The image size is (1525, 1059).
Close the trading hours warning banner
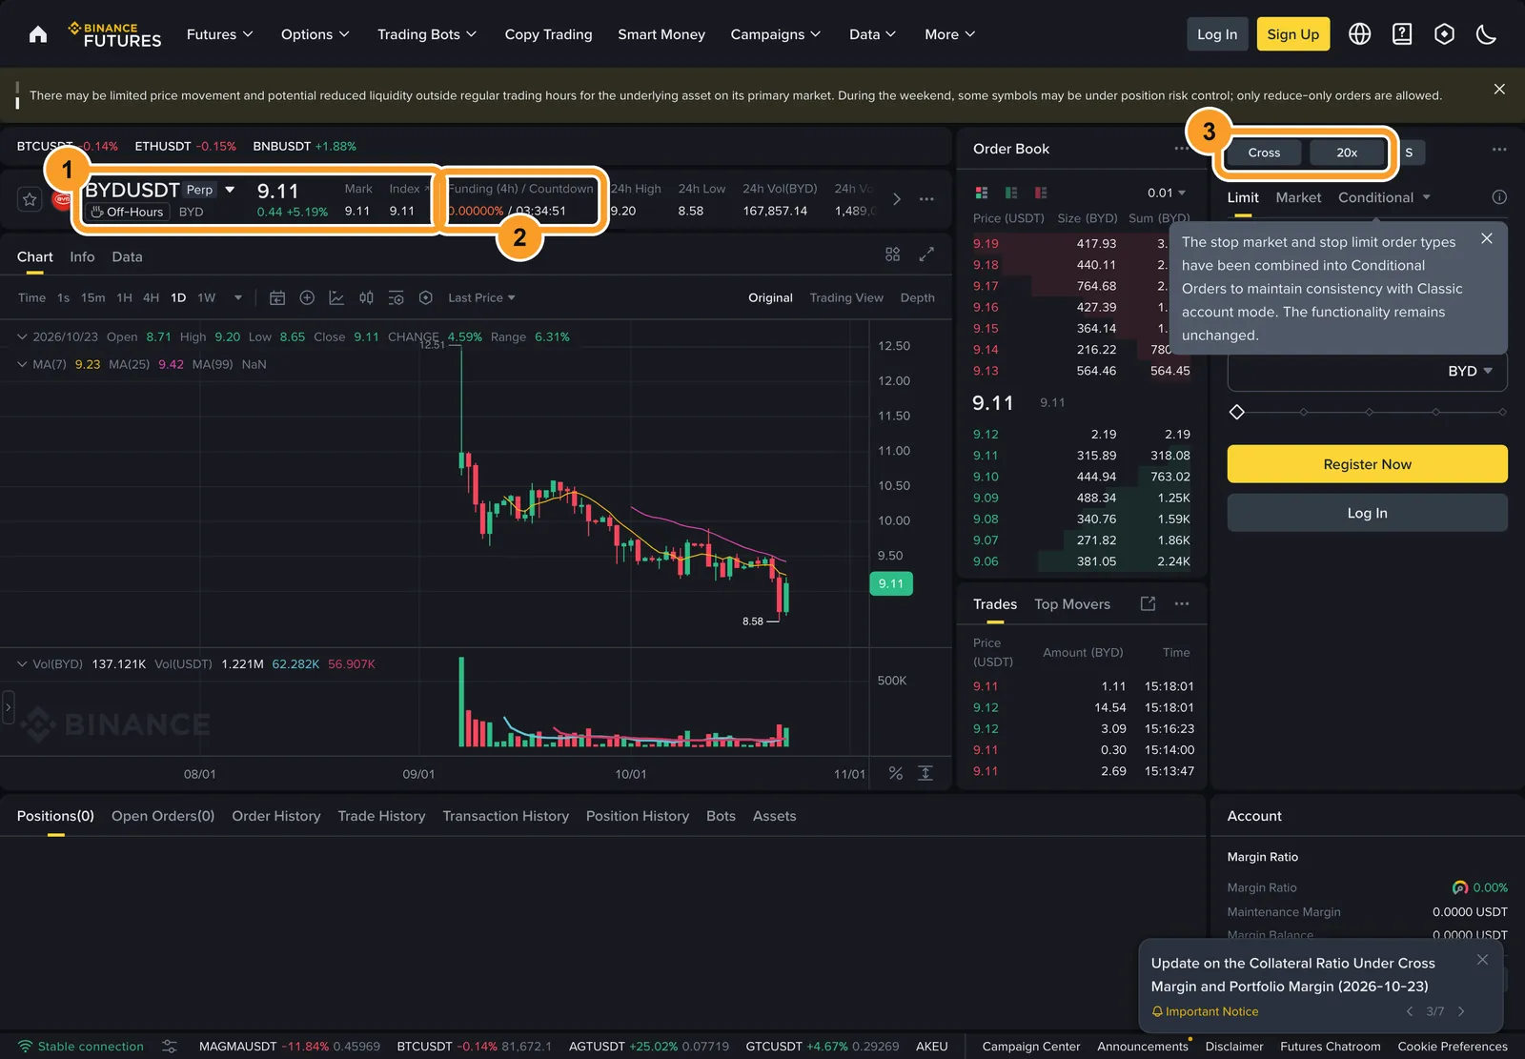1499,89
